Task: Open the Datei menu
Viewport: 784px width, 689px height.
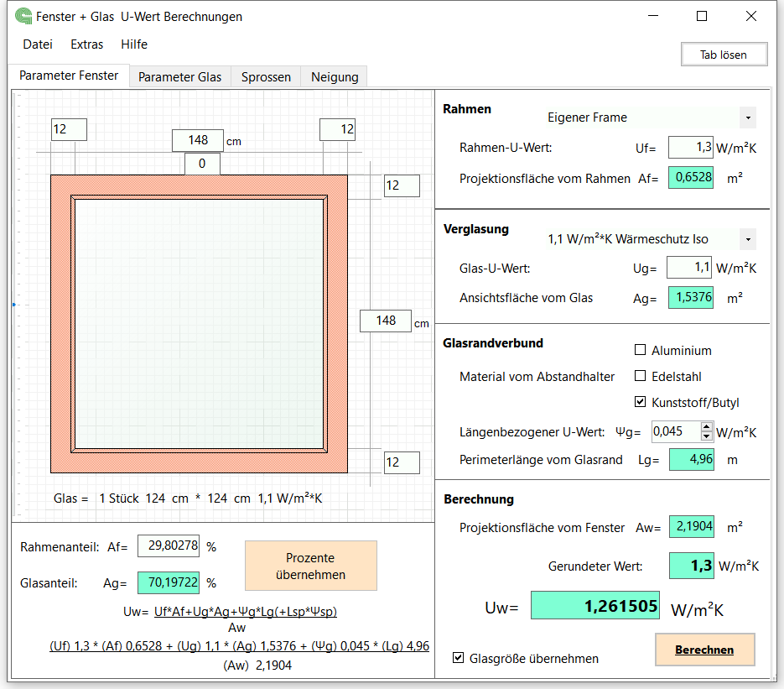Action: (x=38, y=44)
